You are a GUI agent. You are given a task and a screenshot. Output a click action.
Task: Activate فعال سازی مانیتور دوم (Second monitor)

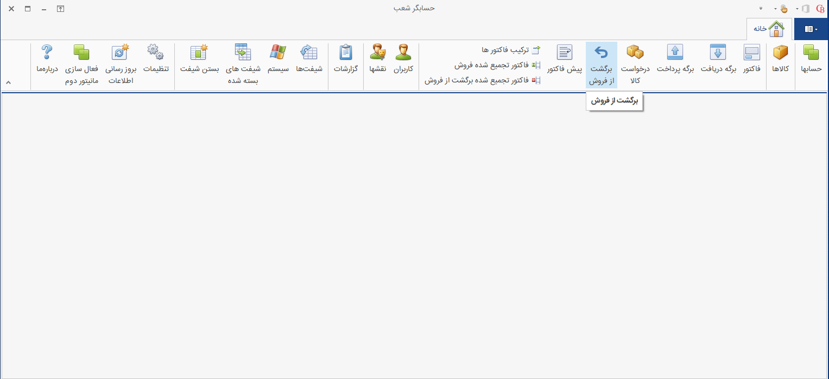tap(81, 64)
